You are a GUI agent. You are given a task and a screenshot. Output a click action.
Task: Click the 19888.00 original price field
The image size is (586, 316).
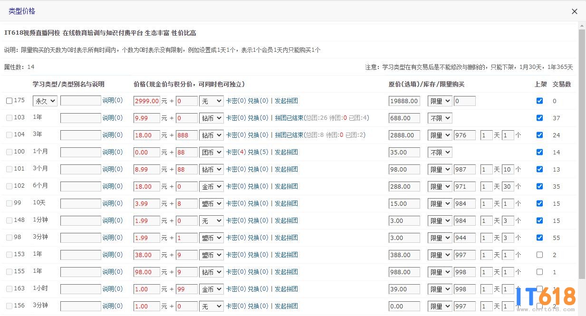click(x=404, y=101)
